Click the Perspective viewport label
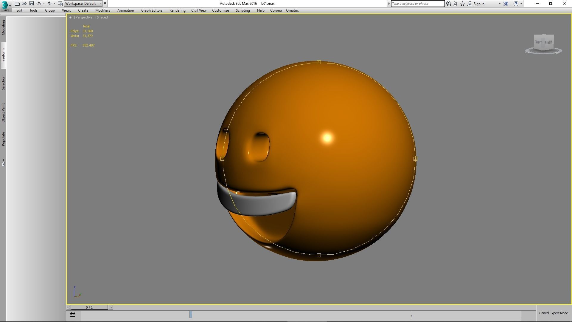Screen dimensions: 572x322 tap(84, 17)
